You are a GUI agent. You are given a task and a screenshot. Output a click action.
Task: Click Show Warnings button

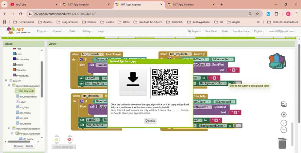[65, 147]
